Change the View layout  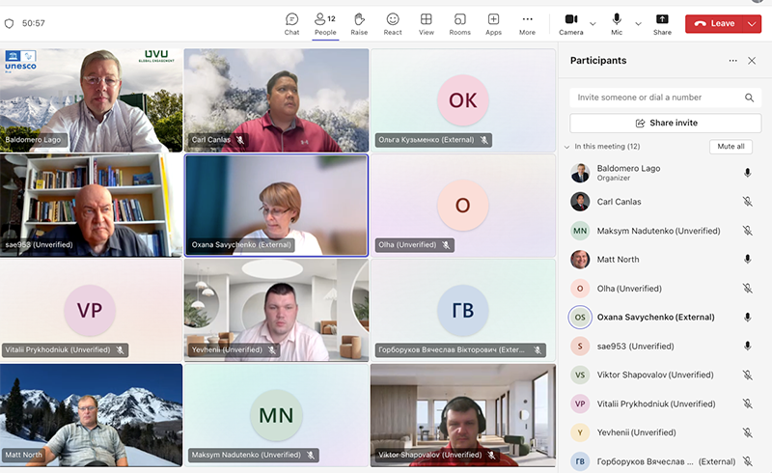pos(426,23)
